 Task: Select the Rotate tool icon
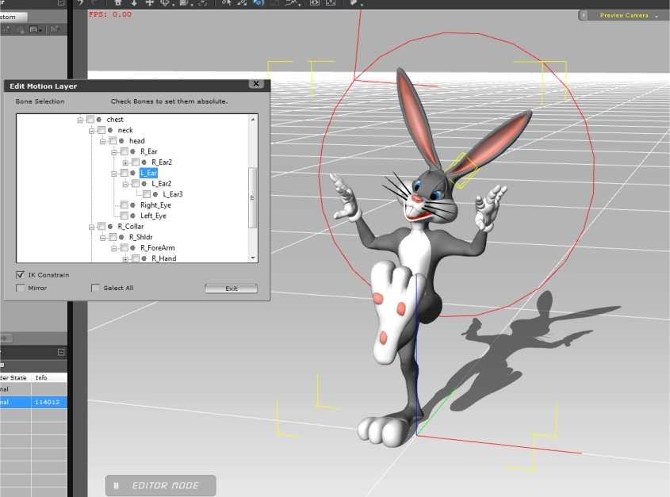point(165,3)
